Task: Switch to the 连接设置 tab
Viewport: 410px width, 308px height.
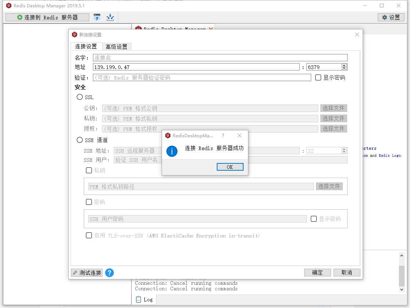Action: pos(86,47)
